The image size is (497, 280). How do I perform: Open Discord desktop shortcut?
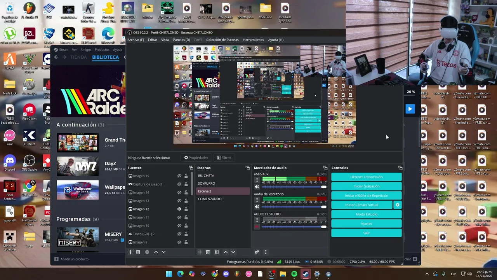(x=10, y=163)
